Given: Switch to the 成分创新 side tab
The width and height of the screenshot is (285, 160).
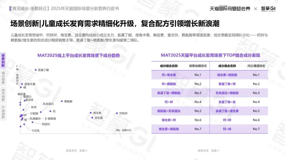Looking at the screenshot, I should [x=3, y=78].
